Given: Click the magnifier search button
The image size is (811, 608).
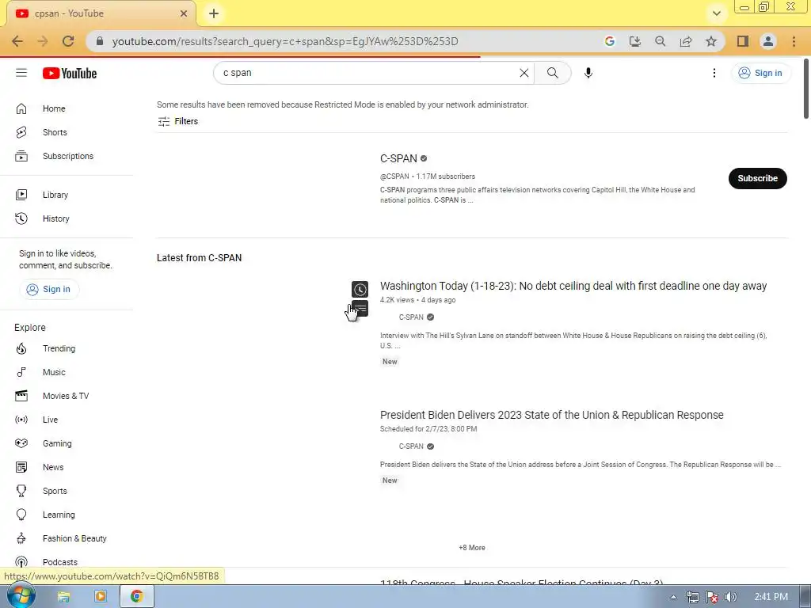Looking at the screenshot, I should pos(552,73).
